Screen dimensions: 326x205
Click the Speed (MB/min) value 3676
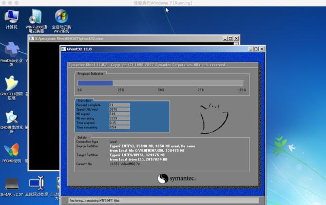coord(120,109)
